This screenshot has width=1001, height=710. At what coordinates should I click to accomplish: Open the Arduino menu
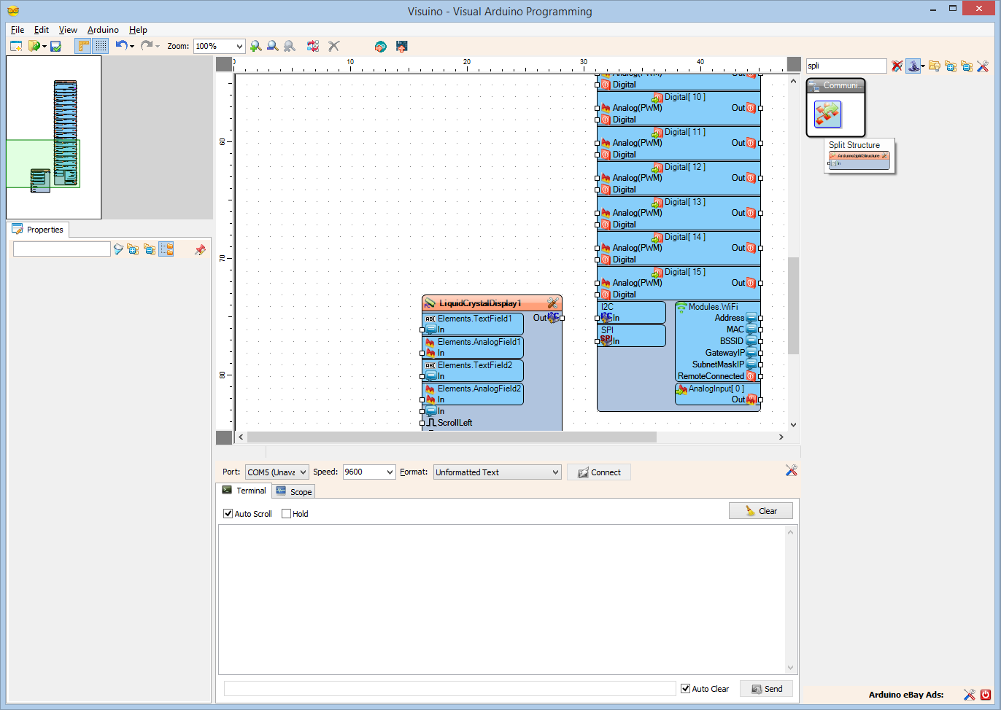[x=102, y=30]
